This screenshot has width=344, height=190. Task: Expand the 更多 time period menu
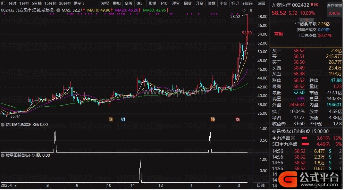[x=79, y=4]
